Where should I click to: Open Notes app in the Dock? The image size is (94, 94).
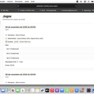click(x=38, y=90)
